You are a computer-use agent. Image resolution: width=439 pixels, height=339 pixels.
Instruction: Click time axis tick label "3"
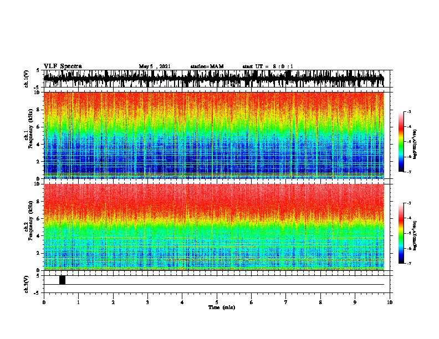click(147, 302)
